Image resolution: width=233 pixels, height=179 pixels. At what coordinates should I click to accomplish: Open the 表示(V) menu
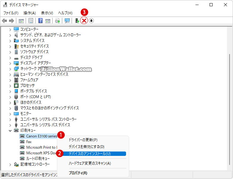click(47, 13)
